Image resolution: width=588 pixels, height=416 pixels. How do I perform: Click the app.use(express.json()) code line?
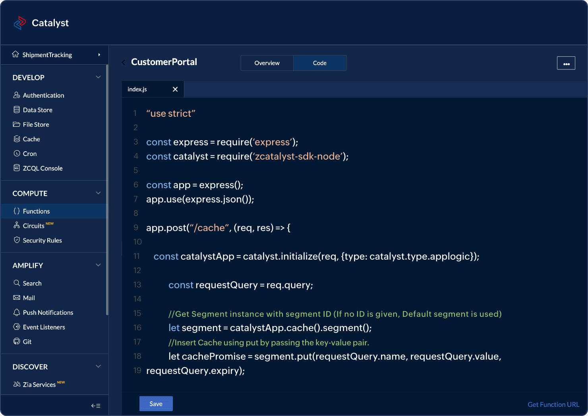(200, 199)
